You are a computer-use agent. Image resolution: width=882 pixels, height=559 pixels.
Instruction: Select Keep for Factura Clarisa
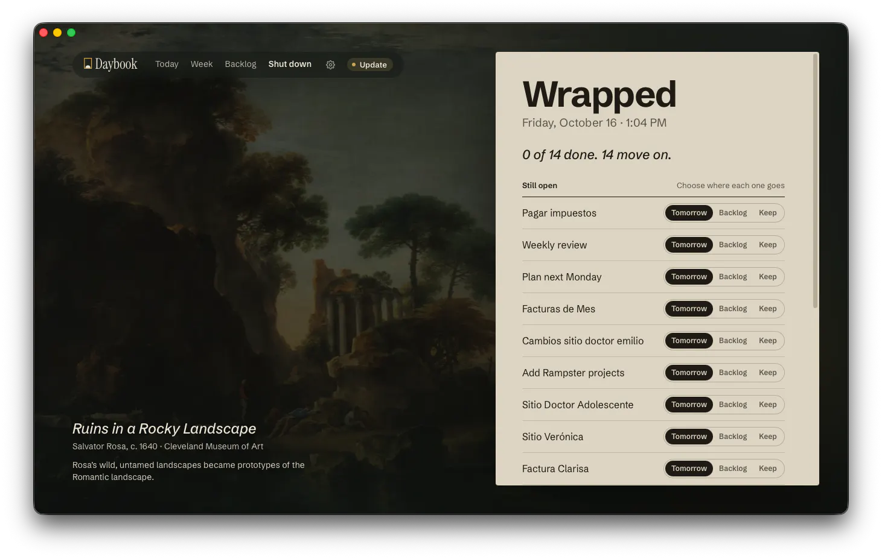(768, 469)
